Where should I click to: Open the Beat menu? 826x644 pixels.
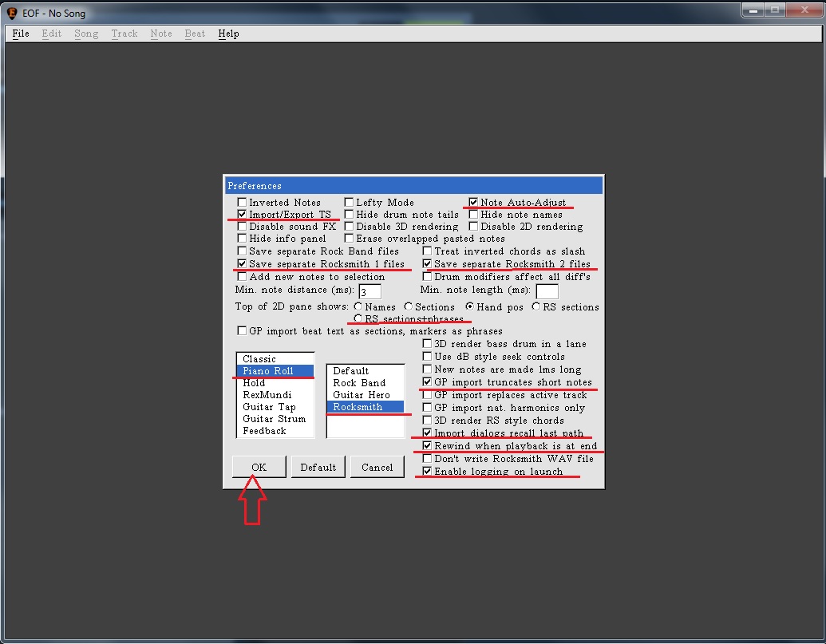click(x=195, y=34)
